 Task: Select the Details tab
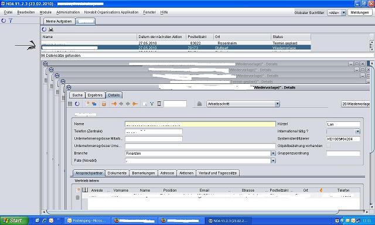click(x=114, y=95)
